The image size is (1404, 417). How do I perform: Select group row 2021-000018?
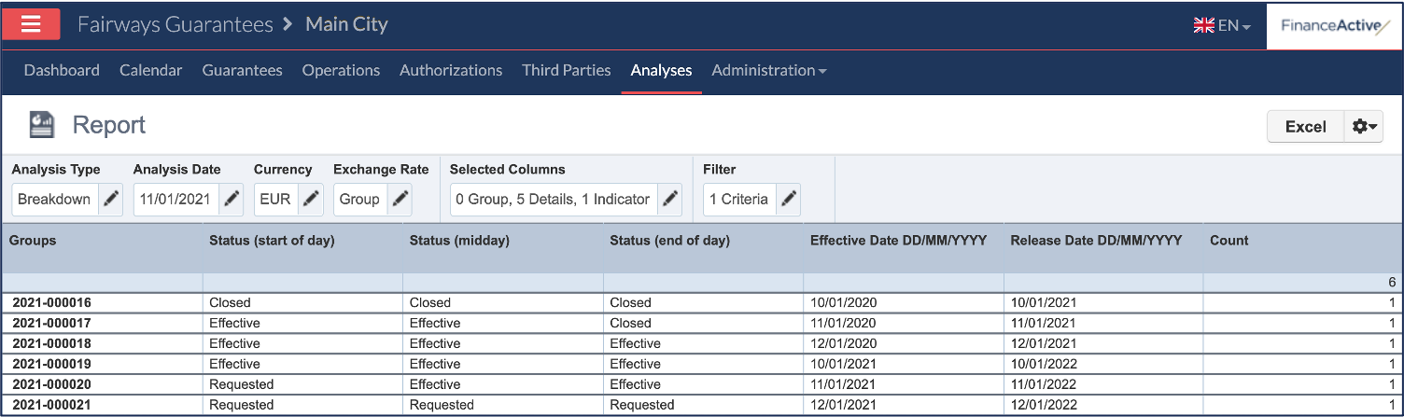[51, 343]
